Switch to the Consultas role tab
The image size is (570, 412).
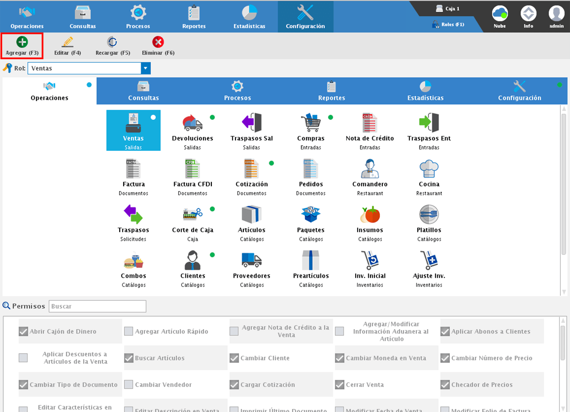tap(143, 91)
